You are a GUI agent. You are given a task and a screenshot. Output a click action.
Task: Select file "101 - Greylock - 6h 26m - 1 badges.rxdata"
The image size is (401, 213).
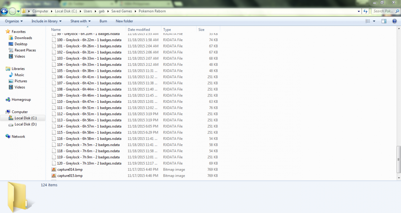(x=89, y=46)
